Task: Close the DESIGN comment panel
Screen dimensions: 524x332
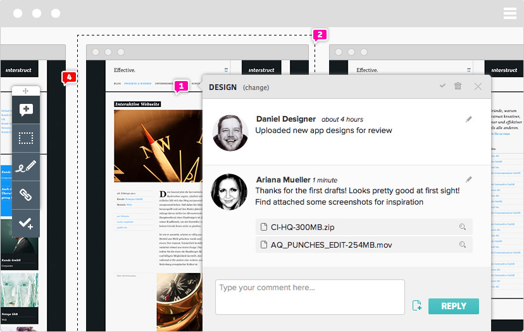Action: point(478,86)
